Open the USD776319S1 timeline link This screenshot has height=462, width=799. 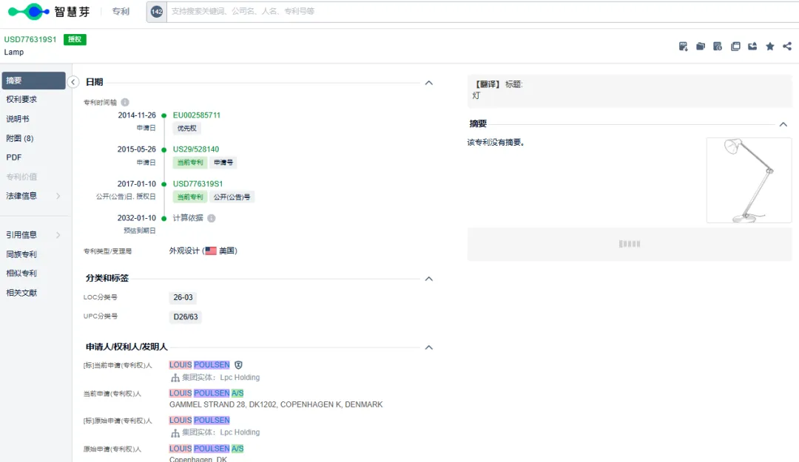[198, 184]
